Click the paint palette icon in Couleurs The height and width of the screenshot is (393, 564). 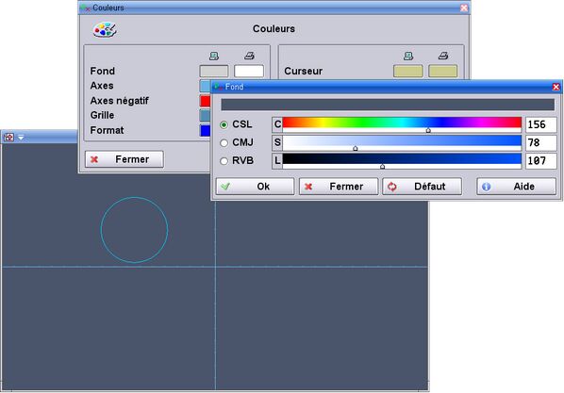[105, 30]
